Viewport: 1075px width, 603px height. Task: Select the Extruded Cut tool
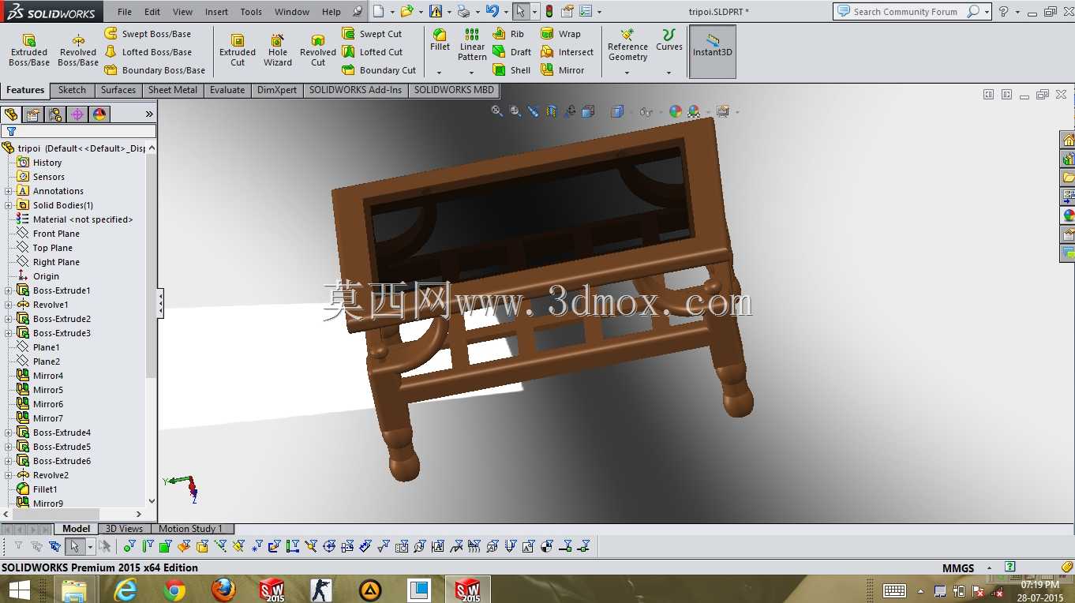coord(238,50)
